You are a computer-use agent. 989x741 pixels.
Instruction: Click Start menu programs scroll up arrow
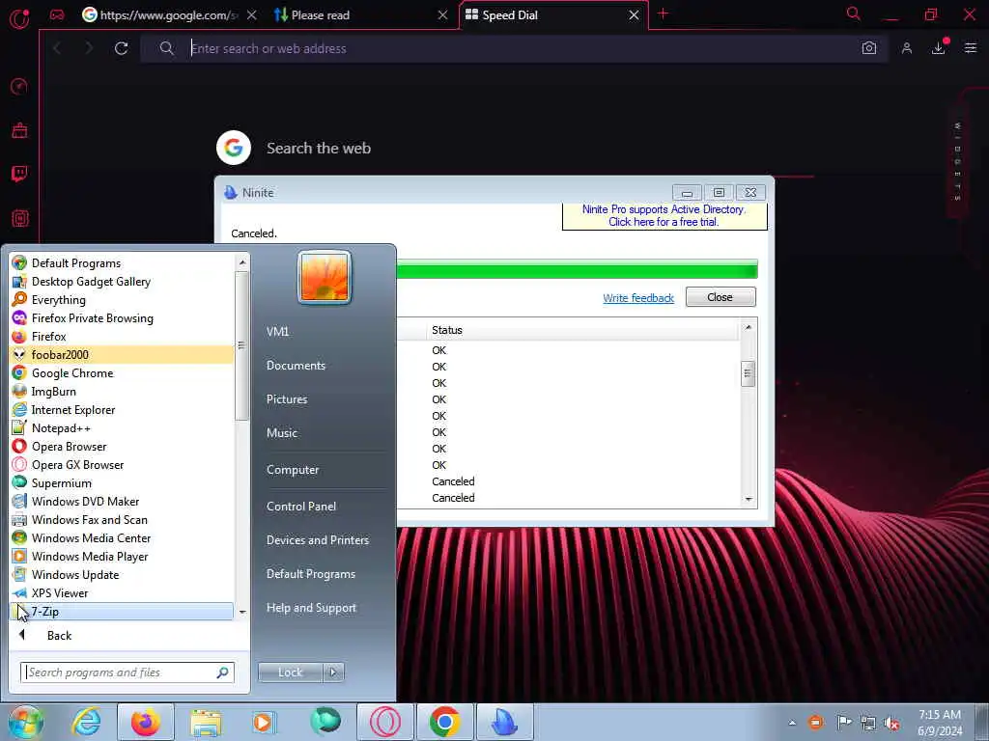coord(242,262)
